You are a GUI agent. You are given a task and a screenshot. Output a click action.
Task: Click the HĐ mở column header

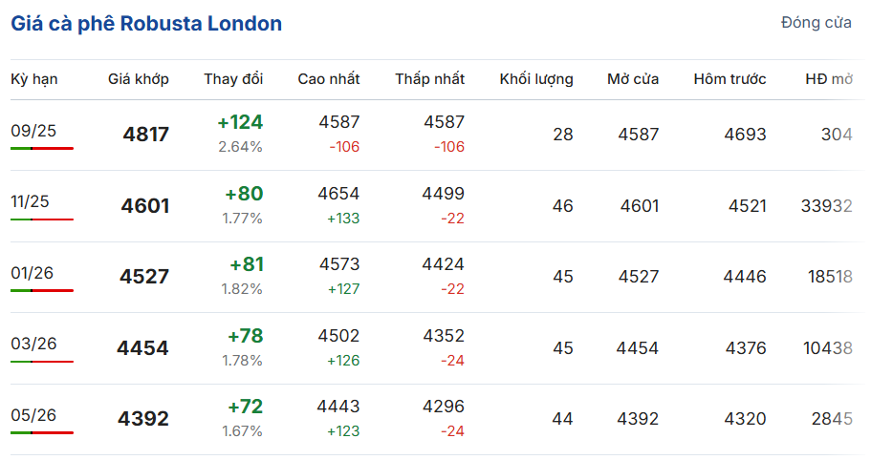829,79
